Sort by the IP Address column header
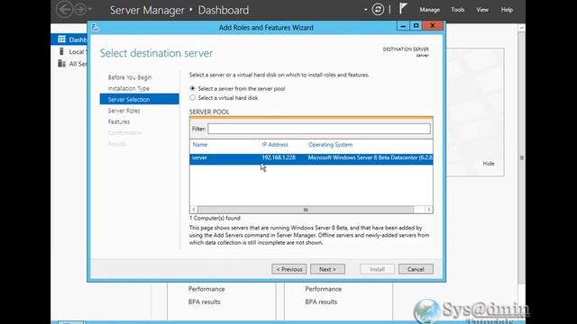Screen dimensions: 577x324 [275, 144]
